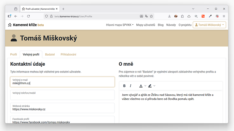Open the Firefox downloads panel
The height and width of the screenshot is (131, 234).
coord(169,16)
